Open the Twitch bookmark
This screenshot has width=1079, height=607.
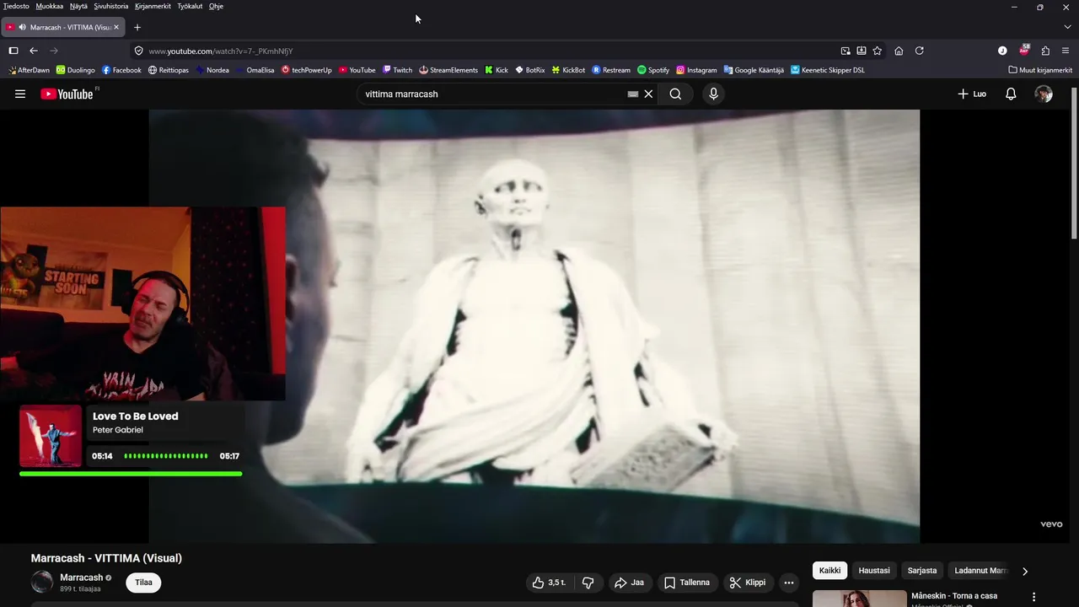tap(397, 70)
